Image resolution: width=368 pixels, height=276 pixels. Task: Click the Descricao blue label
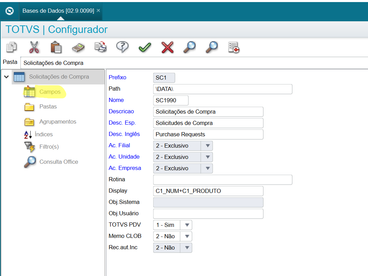[x=121, y=111]
